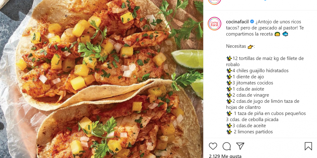Open the cocinafacil username link
The width and height of the screenshot is (317, 158).
tap(237, 22)
